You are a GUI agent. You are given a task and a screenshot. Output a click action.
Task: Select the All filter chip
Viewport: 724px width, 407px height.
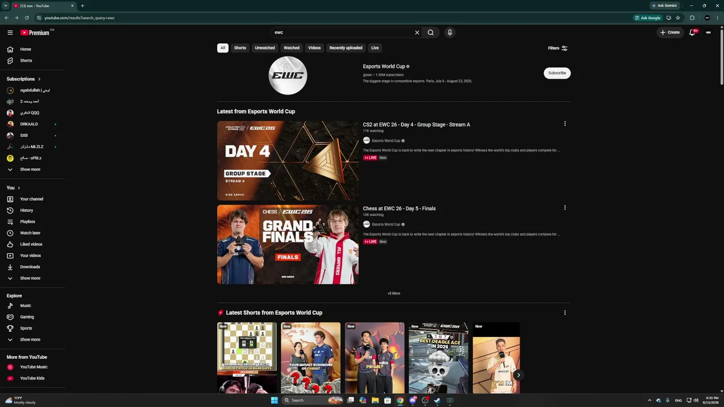click(223, 48)
